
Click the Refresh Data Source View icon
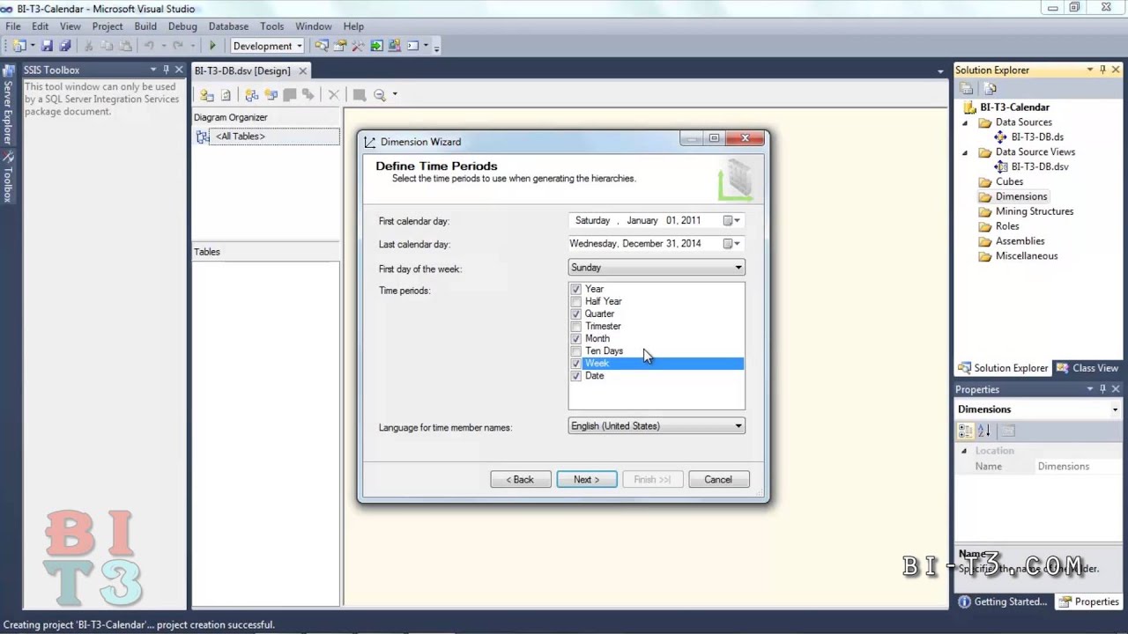pyautogui.click(x=226, y=95)
